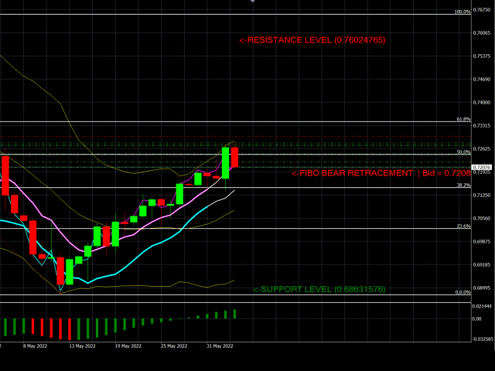This screenshot has width=495, height=371.
Task: Click price scale value 0.74690
Action: 482,79
